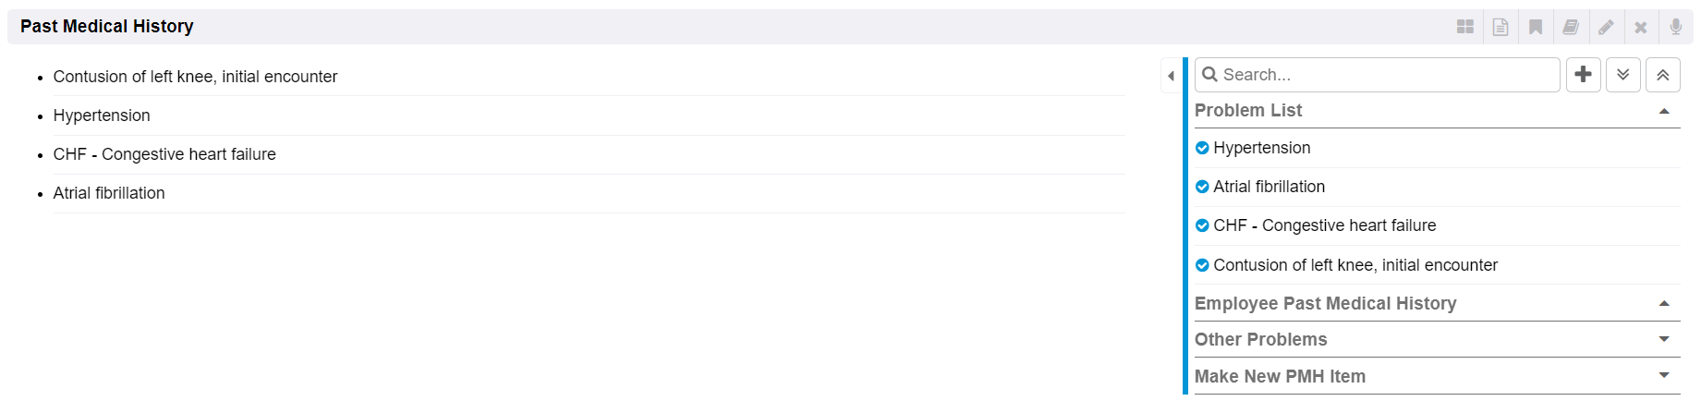Expand the Make New PMH Item section

(1664, 376)
